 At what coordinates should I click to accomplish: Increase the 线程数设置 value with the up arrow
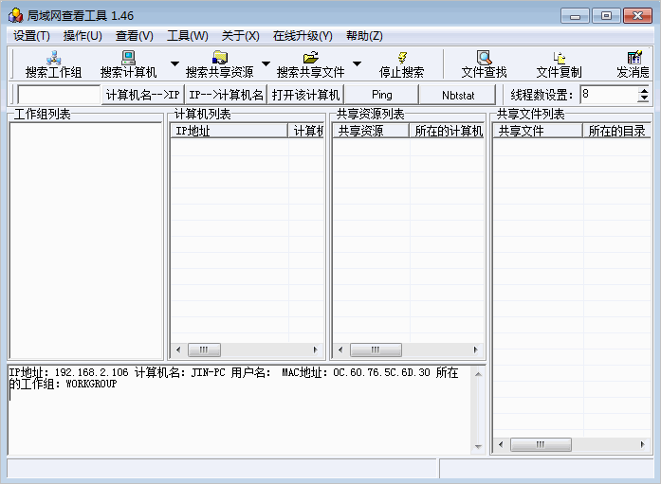pos(644,90)
